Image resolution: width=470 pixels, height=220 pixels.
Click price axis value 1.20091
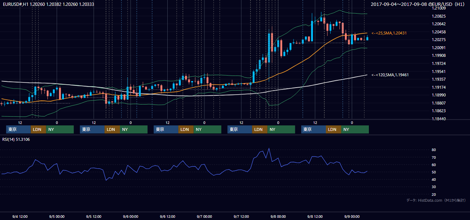pos(439,48)
